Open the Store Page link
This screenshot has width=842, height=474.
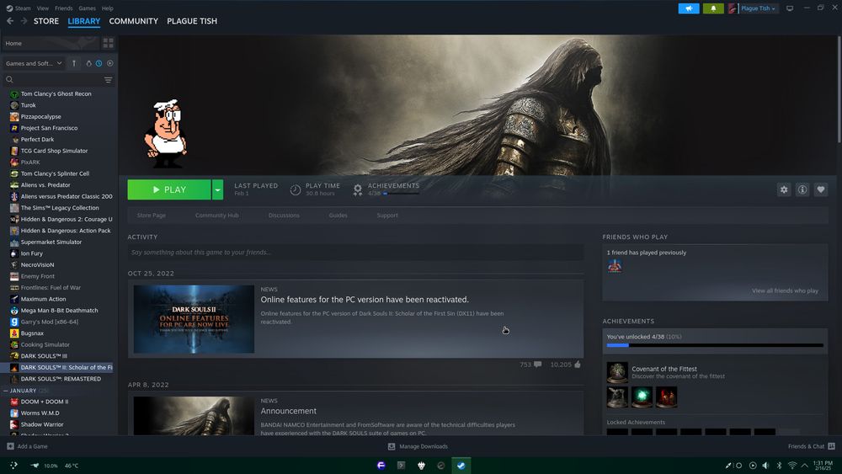point(152,216)
